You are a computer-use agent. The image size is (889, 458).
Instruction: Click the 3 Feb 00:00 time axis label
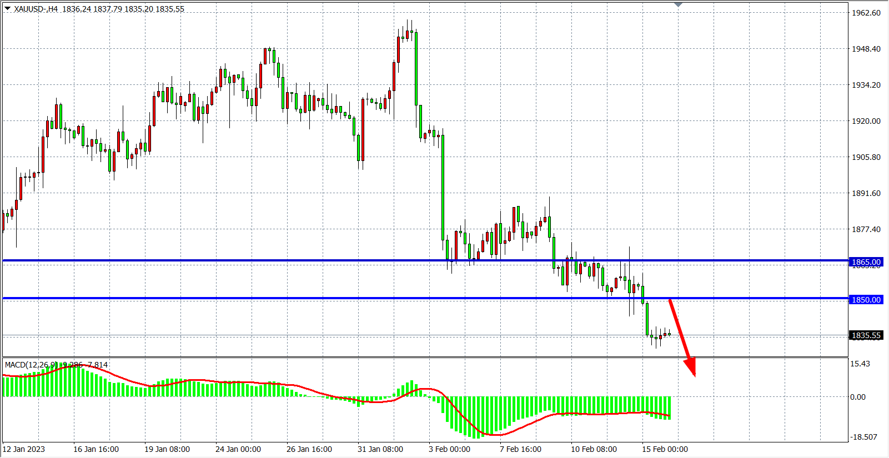[449, 449]
